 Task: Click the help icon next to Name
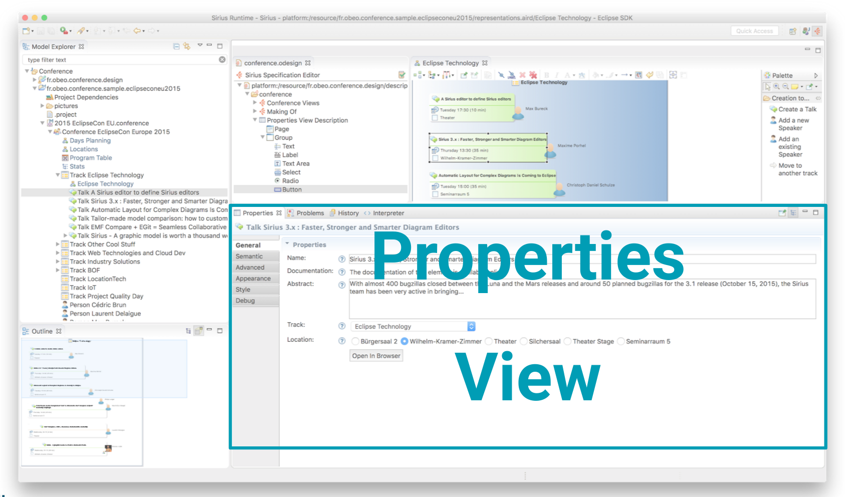click(x=342, y=259)
